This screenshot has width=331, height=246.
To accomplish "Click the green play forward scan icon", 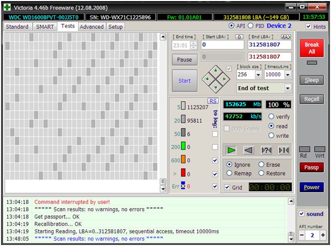I will pos(231,151).
